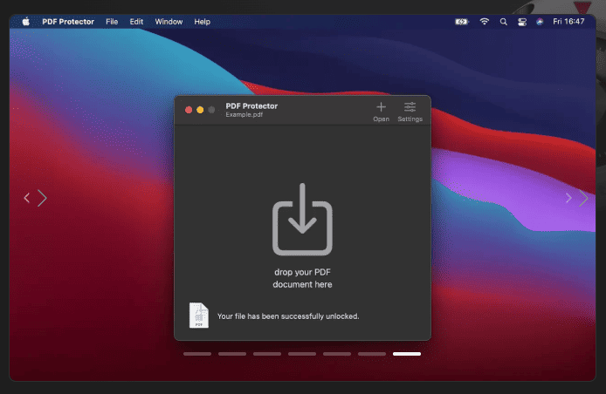This screenshot has height=394, width=606.
Task: Open the Apple menu
Action: 26,22
